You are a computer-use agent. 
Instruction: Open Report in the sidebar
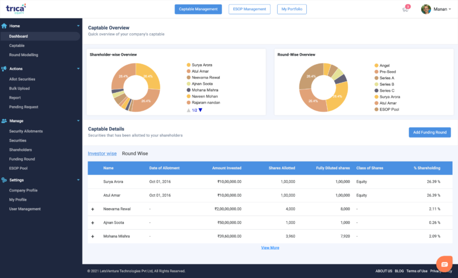(15, 97)
